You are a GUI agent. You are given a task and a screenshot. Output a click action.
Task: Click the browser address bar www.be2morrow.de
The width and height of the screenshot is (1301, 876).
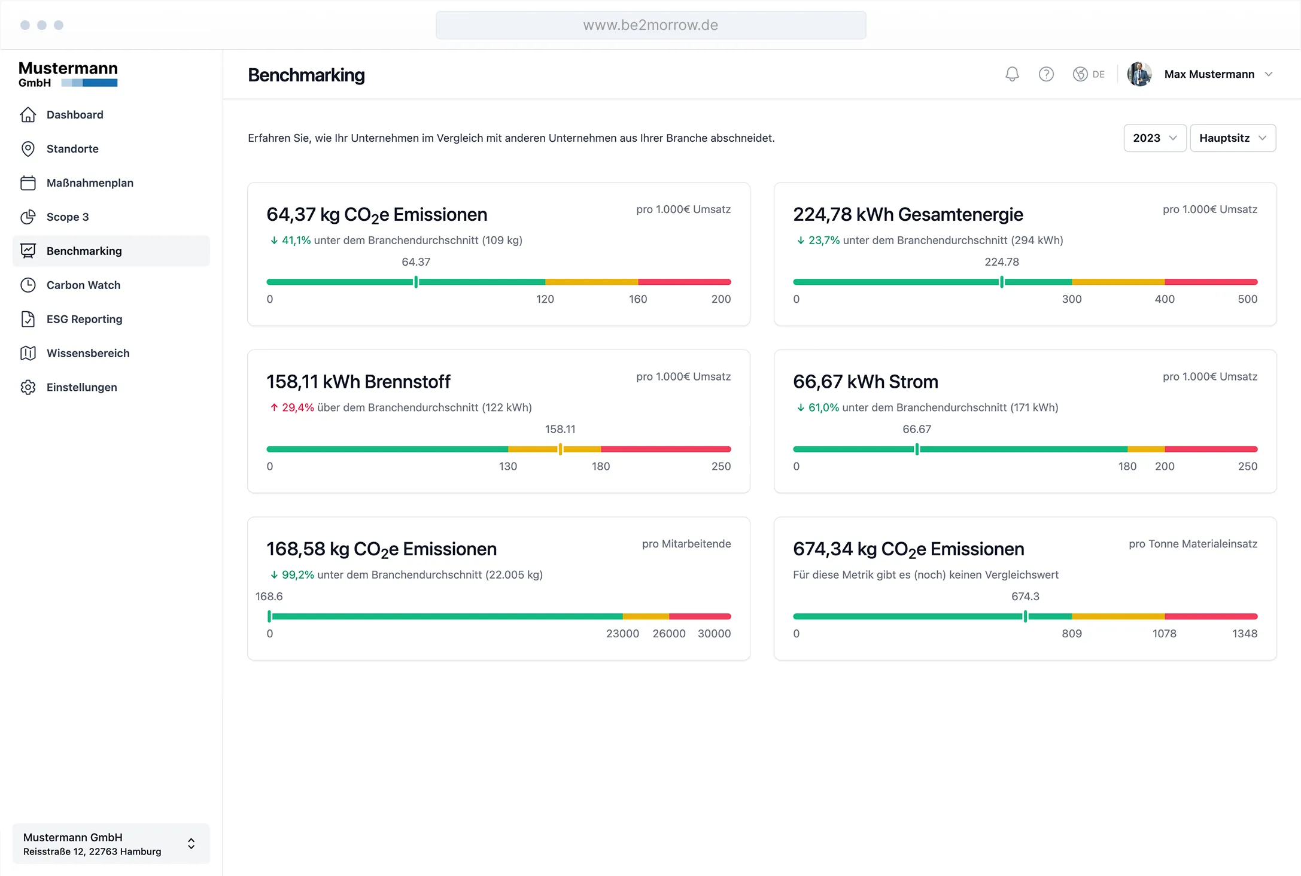[x=650, y=25]
